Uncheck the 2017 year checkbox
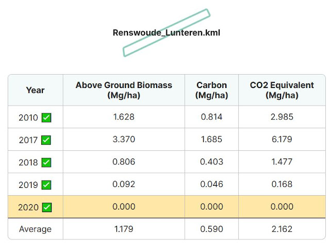The height and width of the screenshot is (243, 330). tap(46, 140)
